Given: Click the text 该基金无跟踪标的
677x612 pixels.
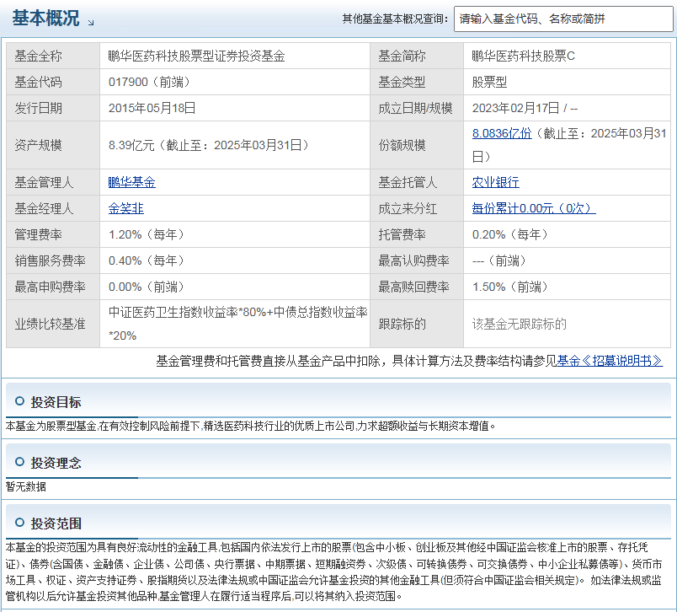Looking at the screenshot, I should click(519, 324).
